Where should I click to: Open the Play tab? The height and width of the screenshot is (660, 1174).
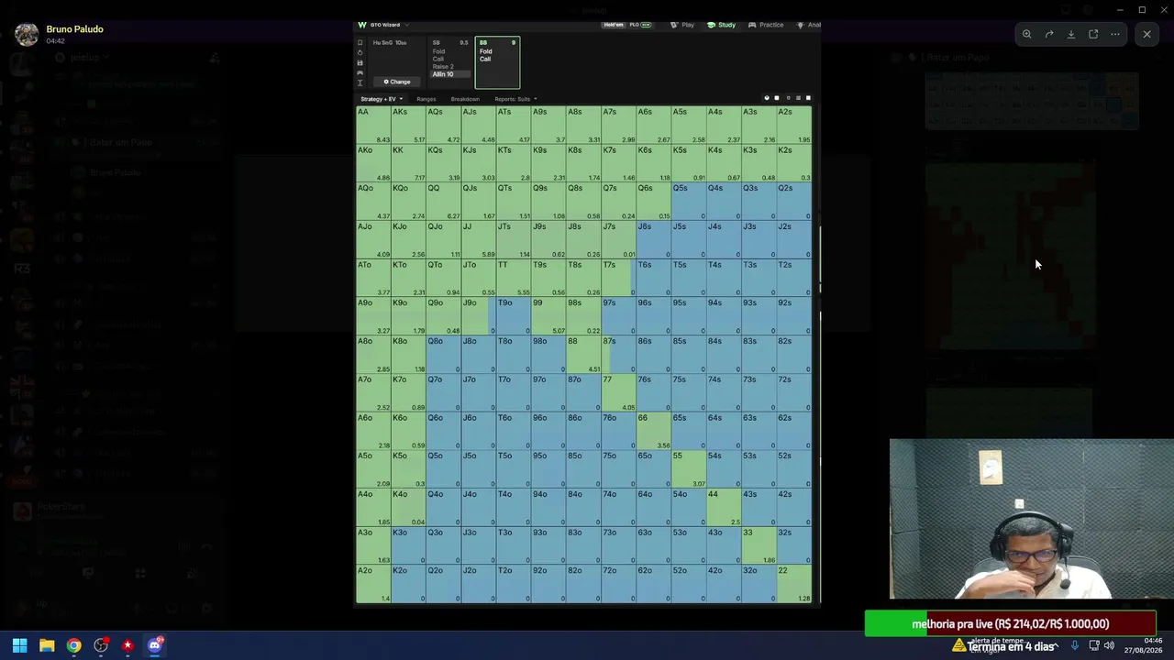[682, 25]
